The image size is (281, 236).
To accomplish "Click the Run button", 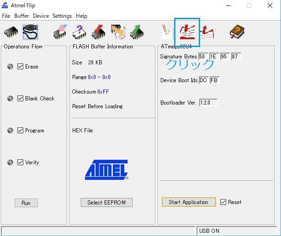I will coord(26,203).
